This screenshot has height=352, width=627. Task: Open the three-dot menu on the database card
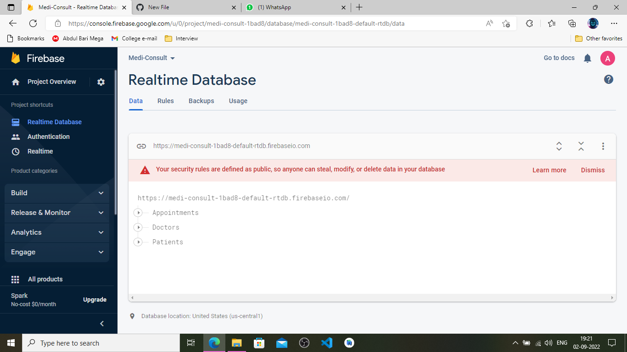(x=603, y=146)
